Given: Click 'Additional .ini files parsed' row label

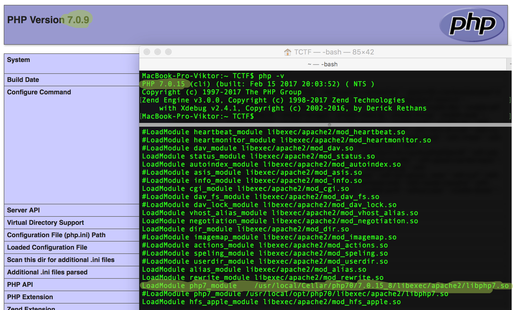Looking at the screenshot, I should click(x=47, y=272).
